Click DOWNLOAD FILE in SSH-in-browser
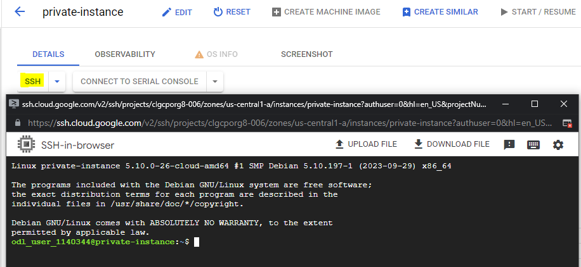This screenshot has height=267, width=581. (x=452, y=144)
